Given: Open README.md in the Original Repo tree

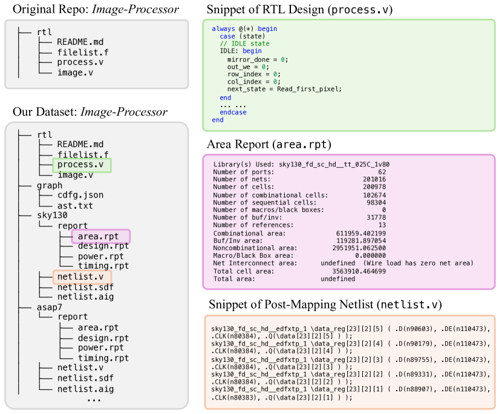Looking at the screenshot, I should (x=80, y=42).
